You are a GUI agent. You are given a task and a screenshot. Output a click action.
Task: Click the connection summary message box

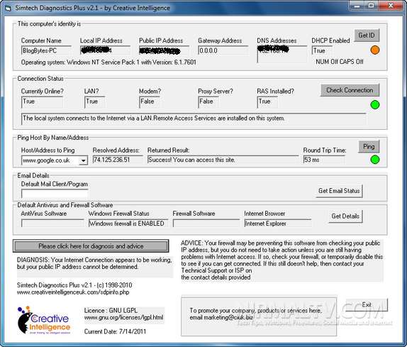tap(194, 119)
